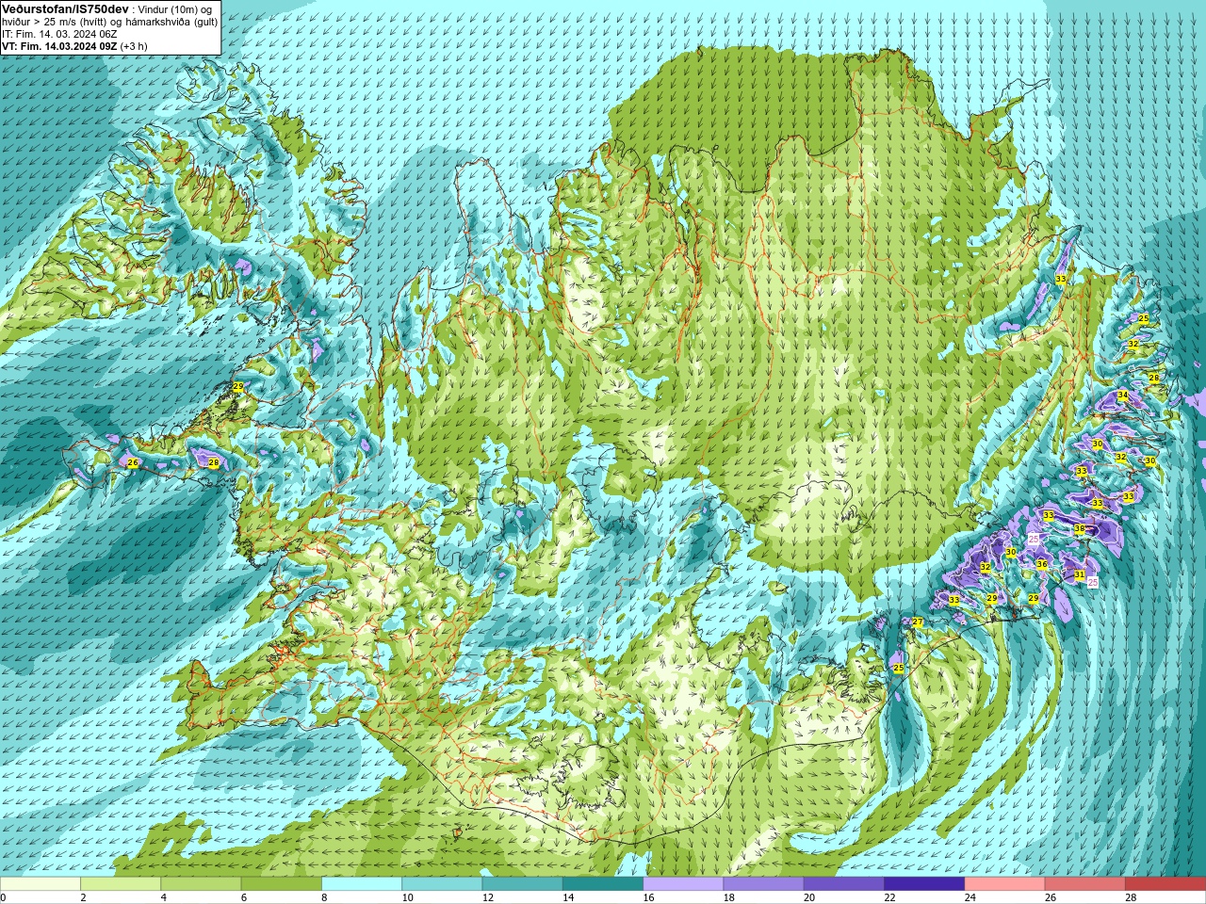Screen dimensions: 1206x904
Task: Click the legend tick number '0'
Action: point(4,897)
